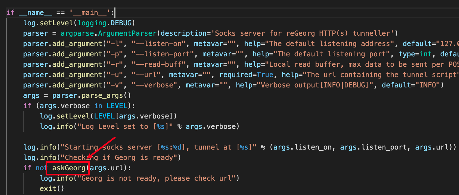Click the askGeorg function call
The height and width of the screenshot is (195, 459).
(x=69, y=168)
